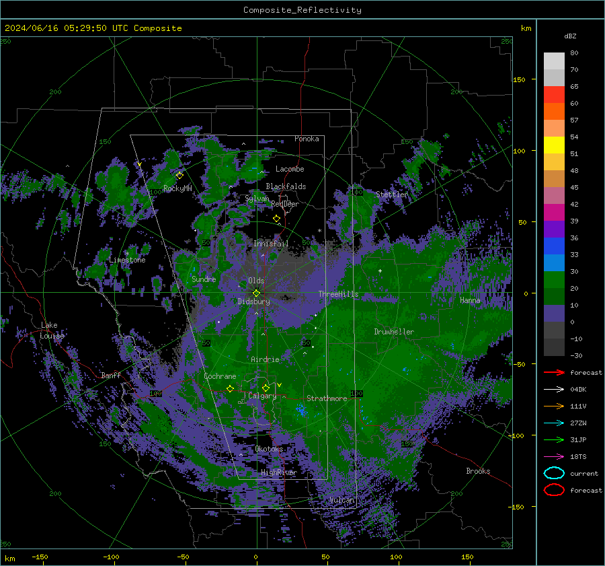Screen dimensions: 605x566
Task: Click the 31JP text in the legend
Action: (578, 439)
